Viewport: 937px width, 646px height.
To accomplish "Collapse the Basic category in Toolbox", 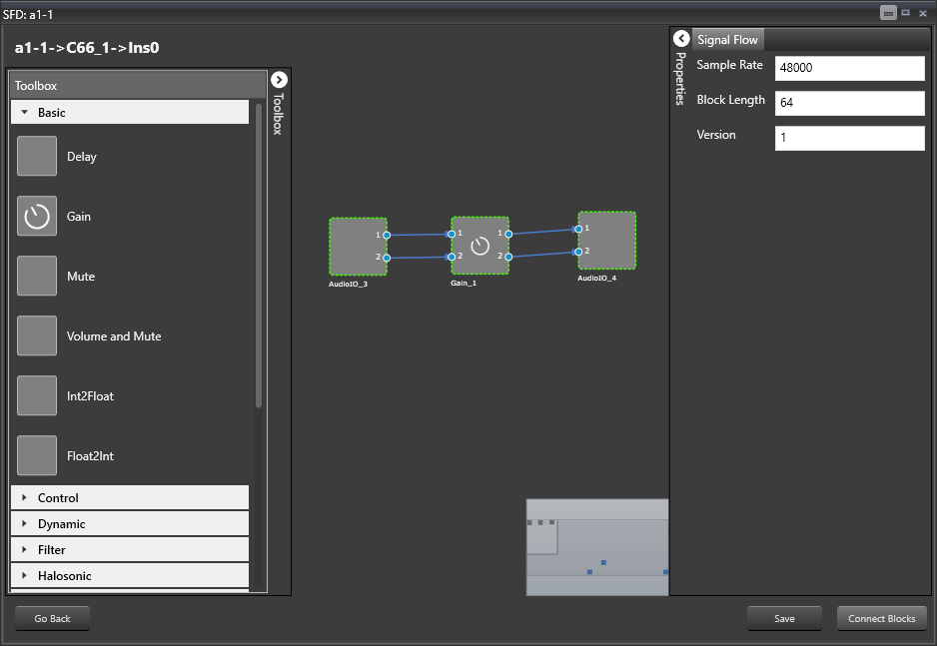I will (130, 112).
